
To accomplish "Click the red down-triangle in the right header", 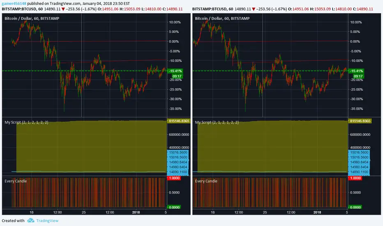I will tap(254, 9).
